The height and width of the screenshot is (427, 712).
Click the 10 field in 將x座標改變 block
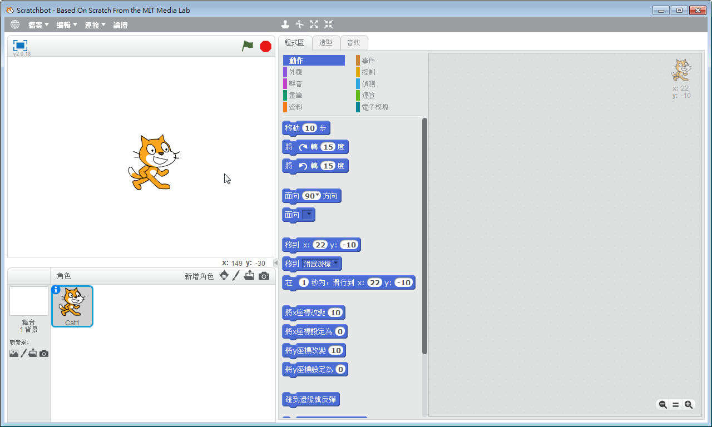coord(335,313)
